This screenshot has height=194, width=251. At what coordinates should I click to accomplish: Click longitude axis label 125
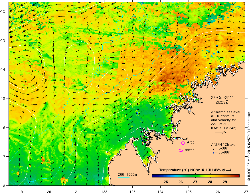coord(189,192)
